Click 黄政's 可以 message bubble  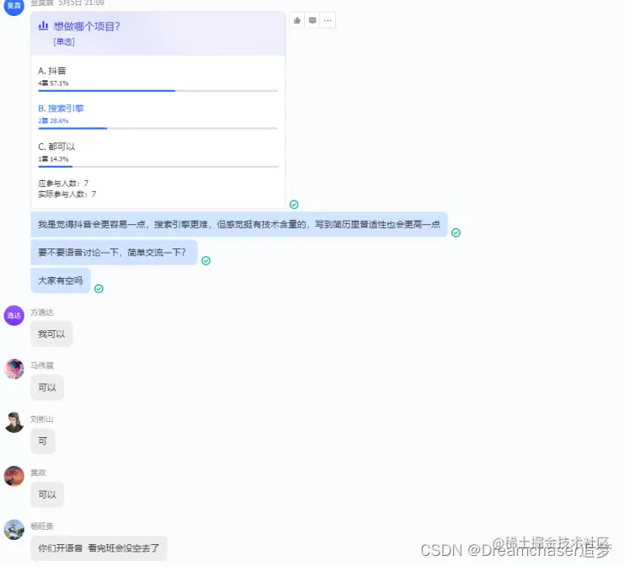point(47,494)
